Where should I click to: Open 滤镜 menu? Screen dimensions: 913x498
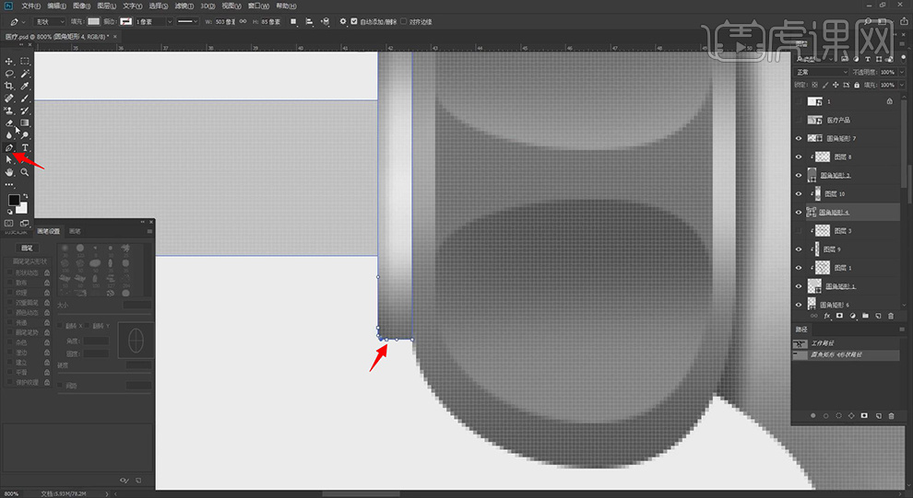click(x=184, y=6)
